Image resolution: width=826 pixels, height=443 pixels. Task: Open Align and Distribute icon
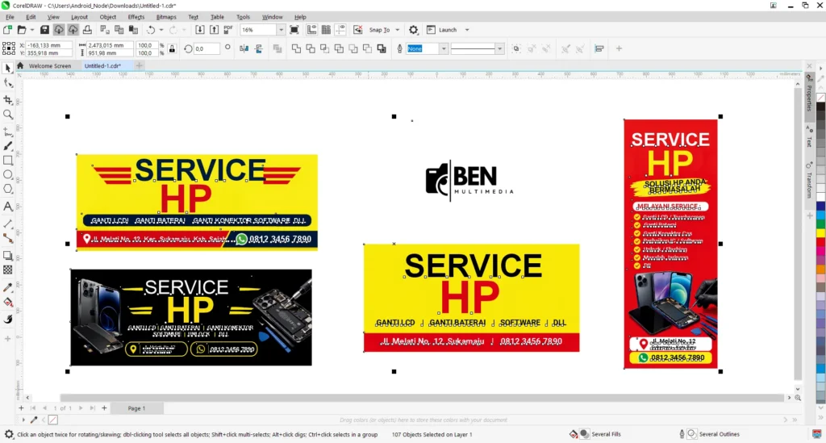pyautogui.click(x=599, y=48)
